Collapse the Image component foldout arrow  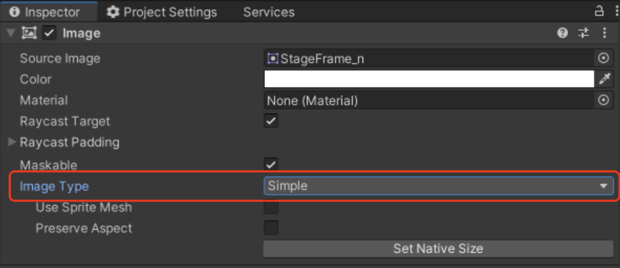point(11,33)
